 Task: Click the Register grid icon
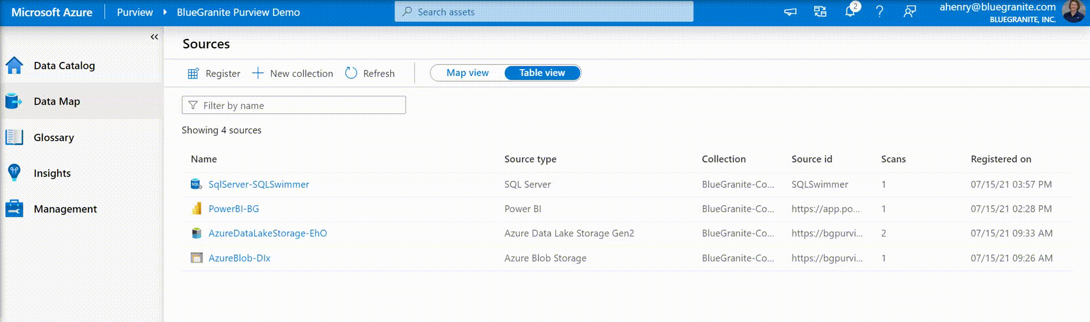193,73
